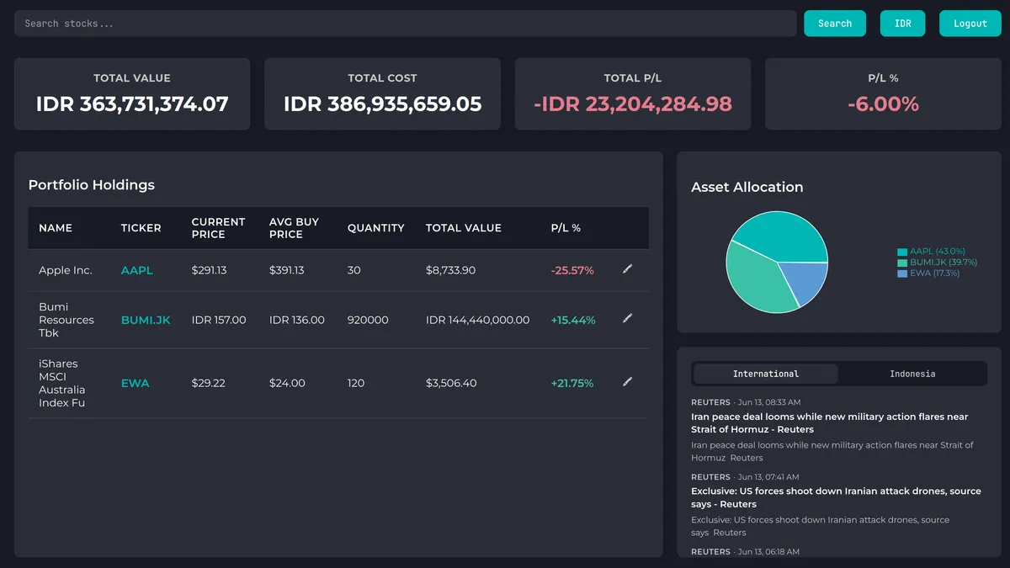Click the 920000 quantity cell
This screenshot has height=568, width=1010.
[x=368, y=320]
